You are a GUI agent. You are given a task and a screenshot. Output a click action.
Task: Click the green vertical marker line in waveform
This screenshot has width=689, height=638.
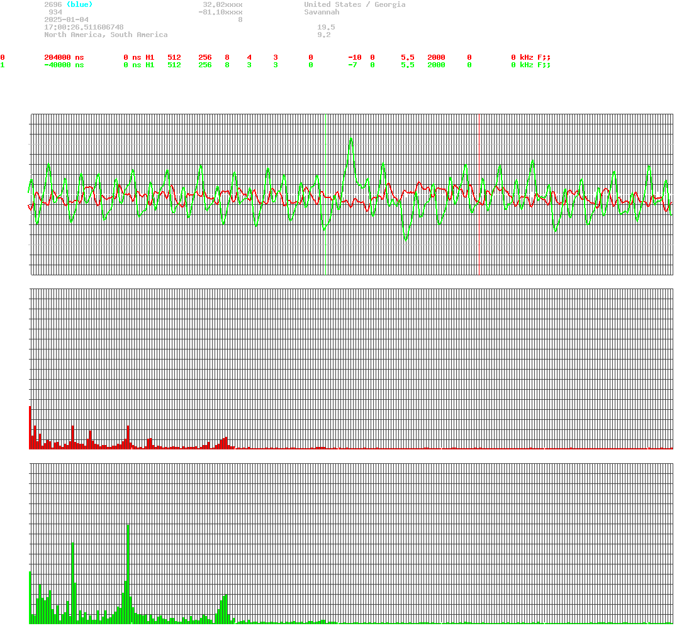[325, 194]
